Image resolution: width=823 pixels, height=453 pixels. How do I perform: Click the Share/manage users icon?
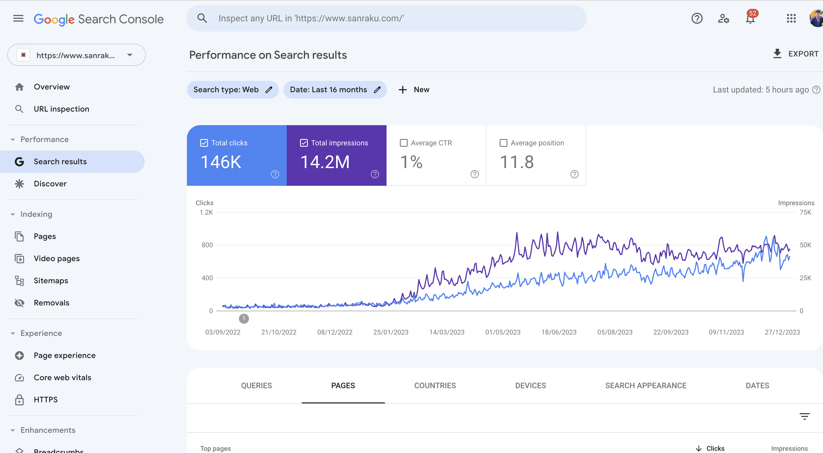(x=724, y=18)
